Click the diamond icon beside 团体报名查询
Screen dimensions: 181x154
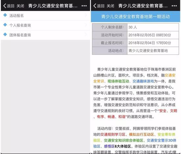click(5, 34)
